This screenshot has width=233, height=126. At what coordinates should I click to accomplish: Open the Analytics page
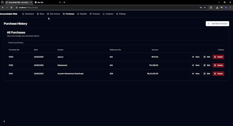tap(108, 14)
